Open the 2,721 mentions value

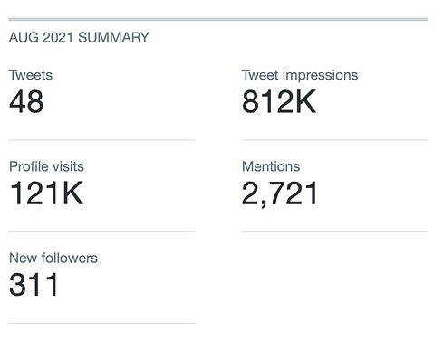pyautogui.click(x=279, y=193)
